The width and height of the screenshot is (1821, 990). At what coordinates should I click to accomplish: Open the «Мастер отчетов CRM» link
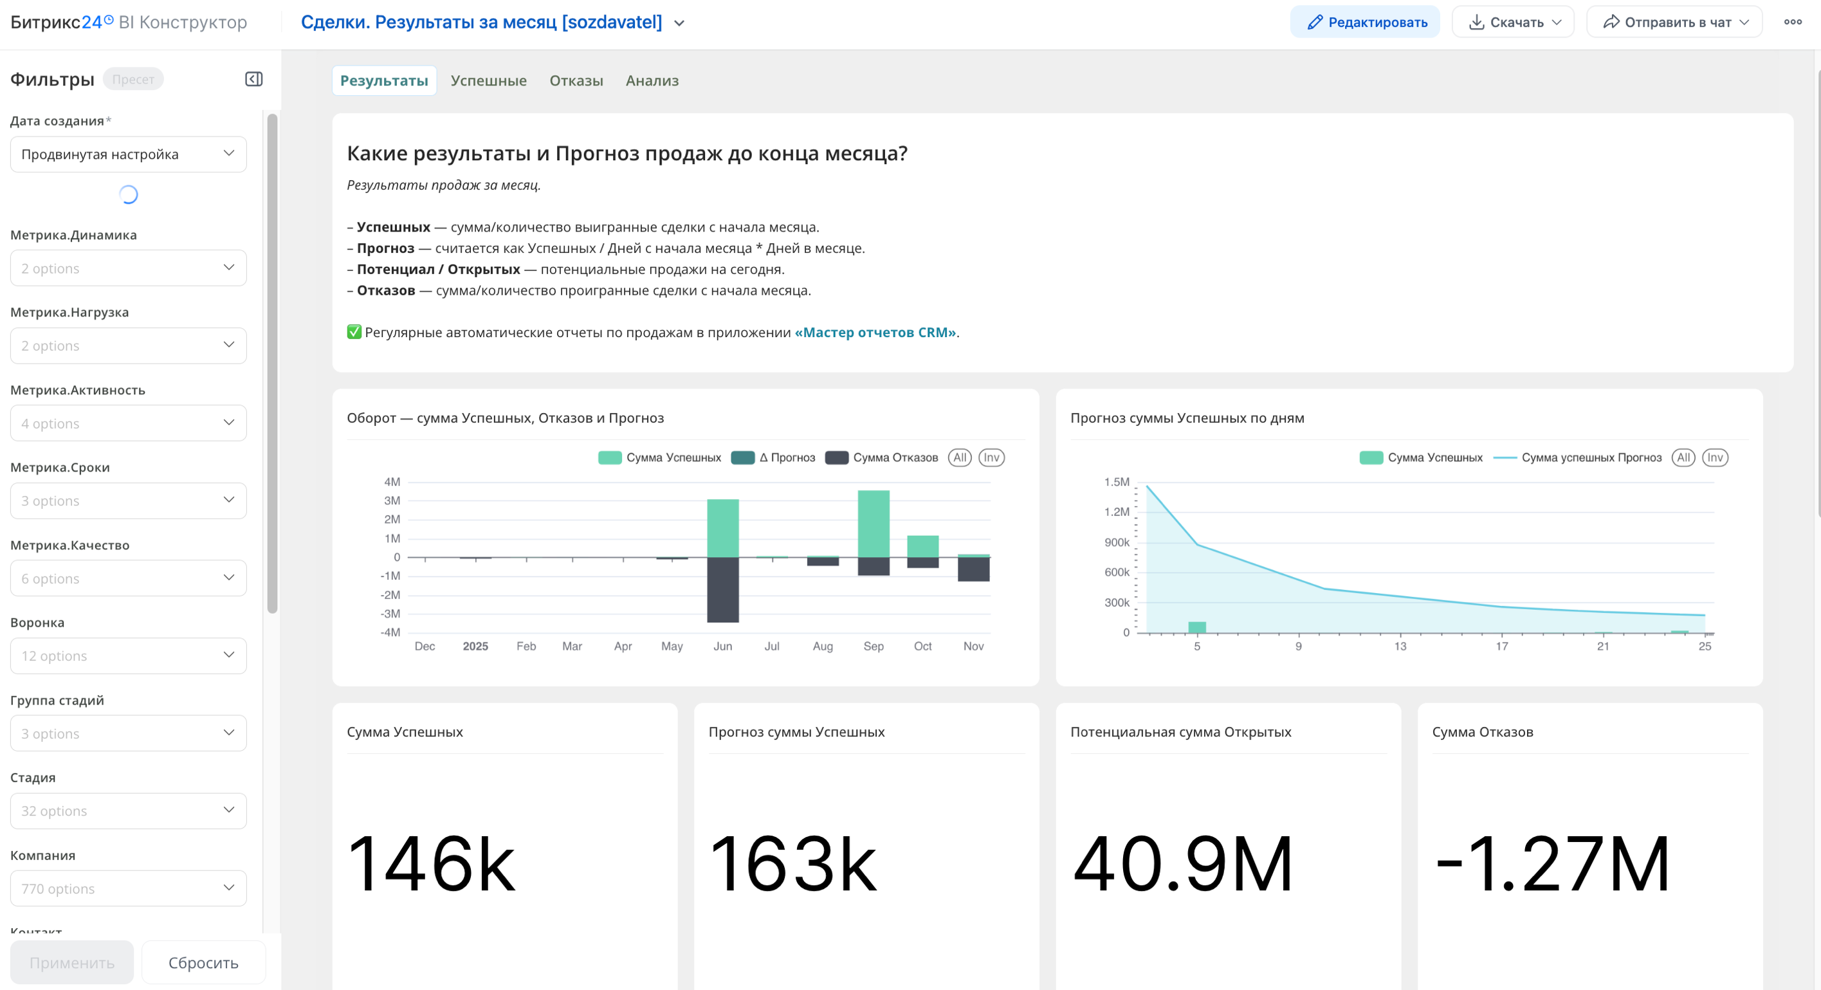point(876,333)
